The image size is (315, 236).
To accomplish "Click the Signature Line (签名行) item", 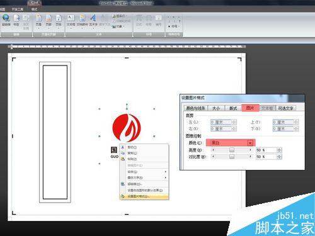I will pos(119,16).
